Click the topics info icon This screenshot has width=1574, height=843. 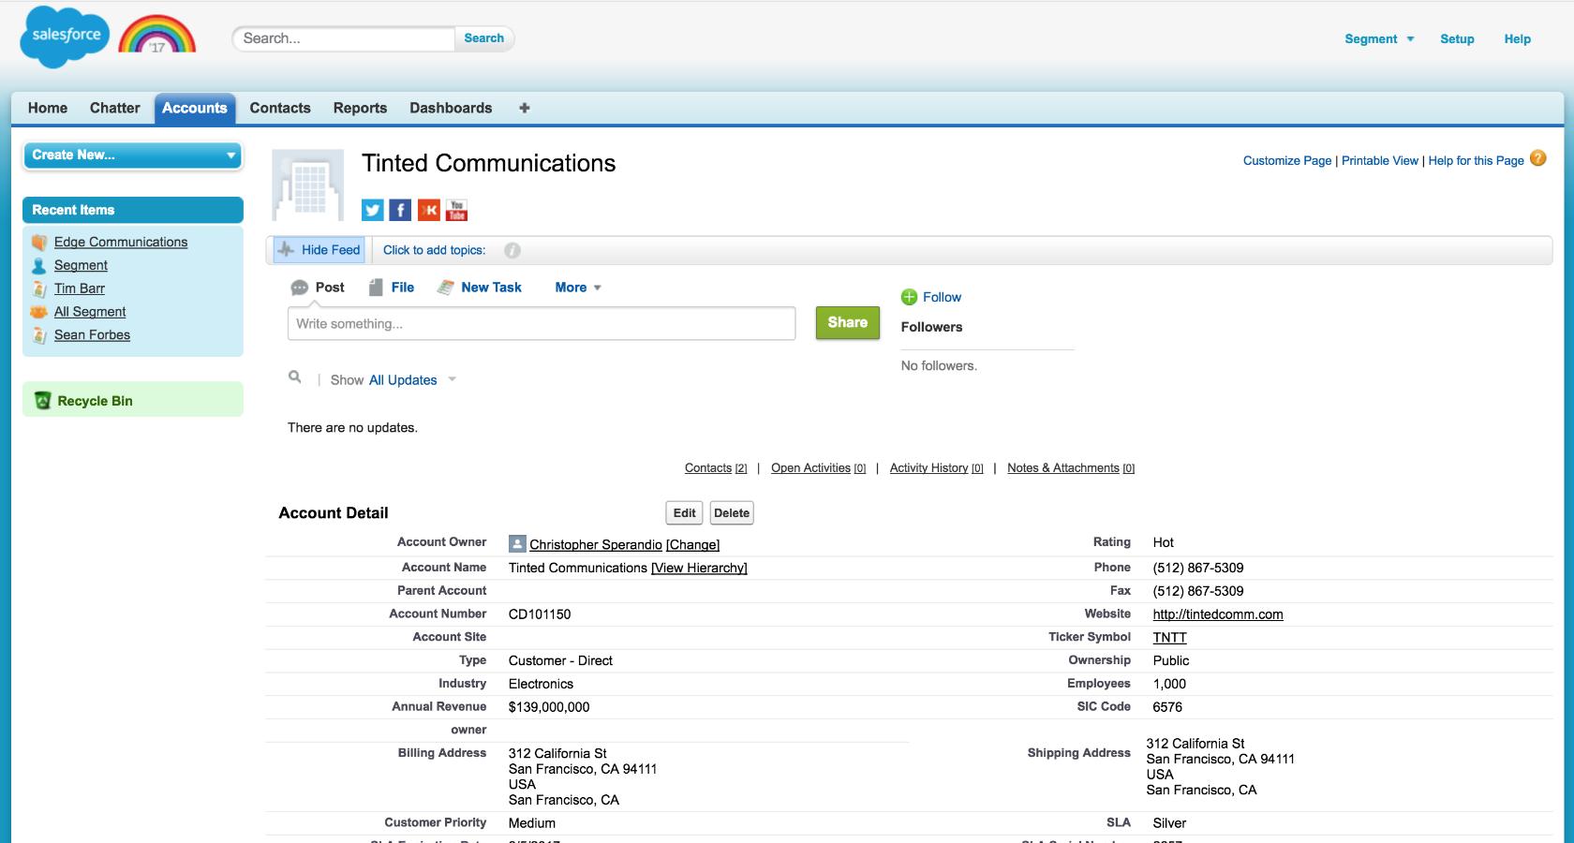[512, 250]
